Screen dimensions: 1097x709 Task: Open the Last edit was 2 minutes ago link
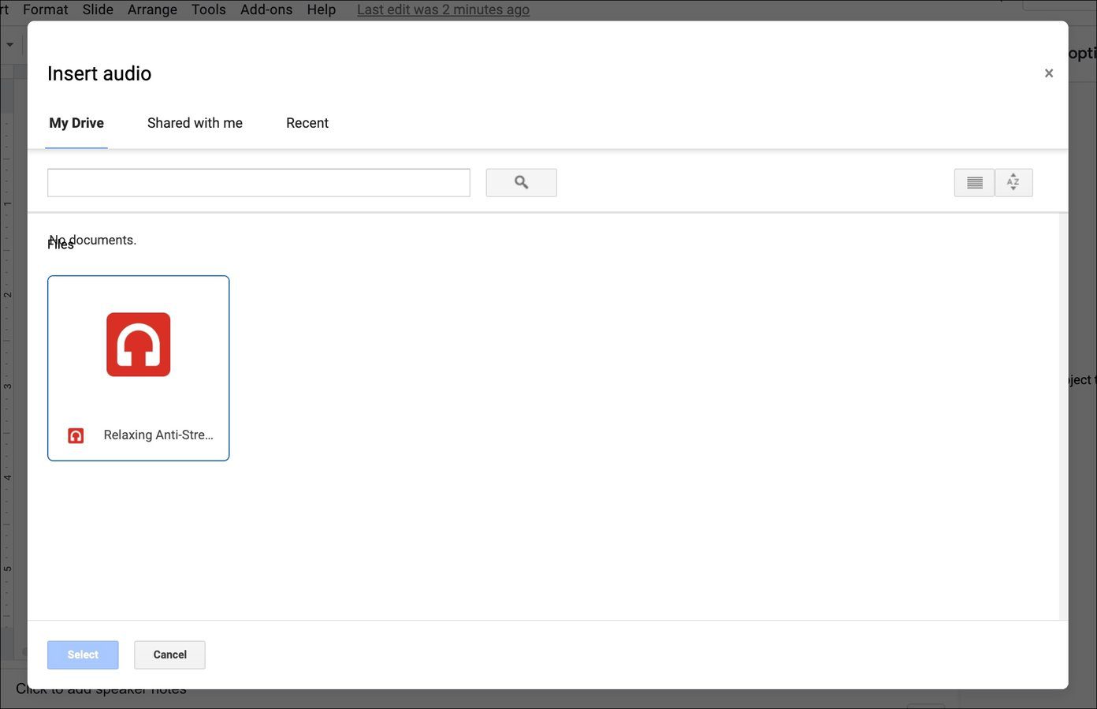pyautogui.click(x=443, y=9)
